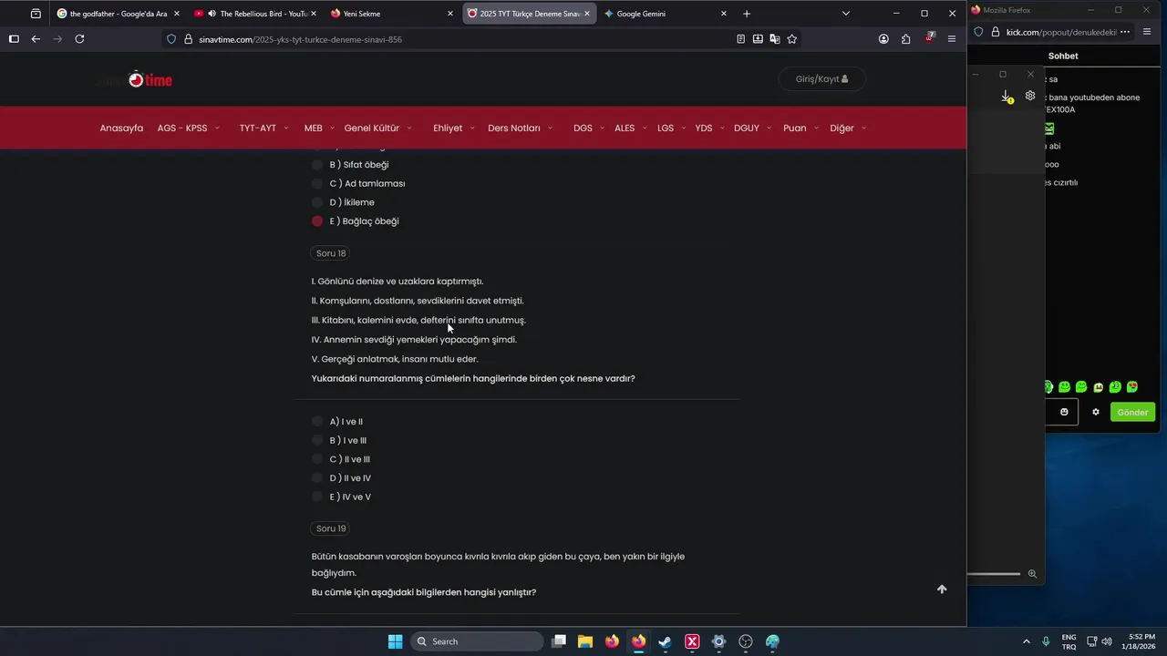The width and height of the screenshot is (1167, 656).
Task: Choose option E) IV ve V
Action: (x=317, y=497)
